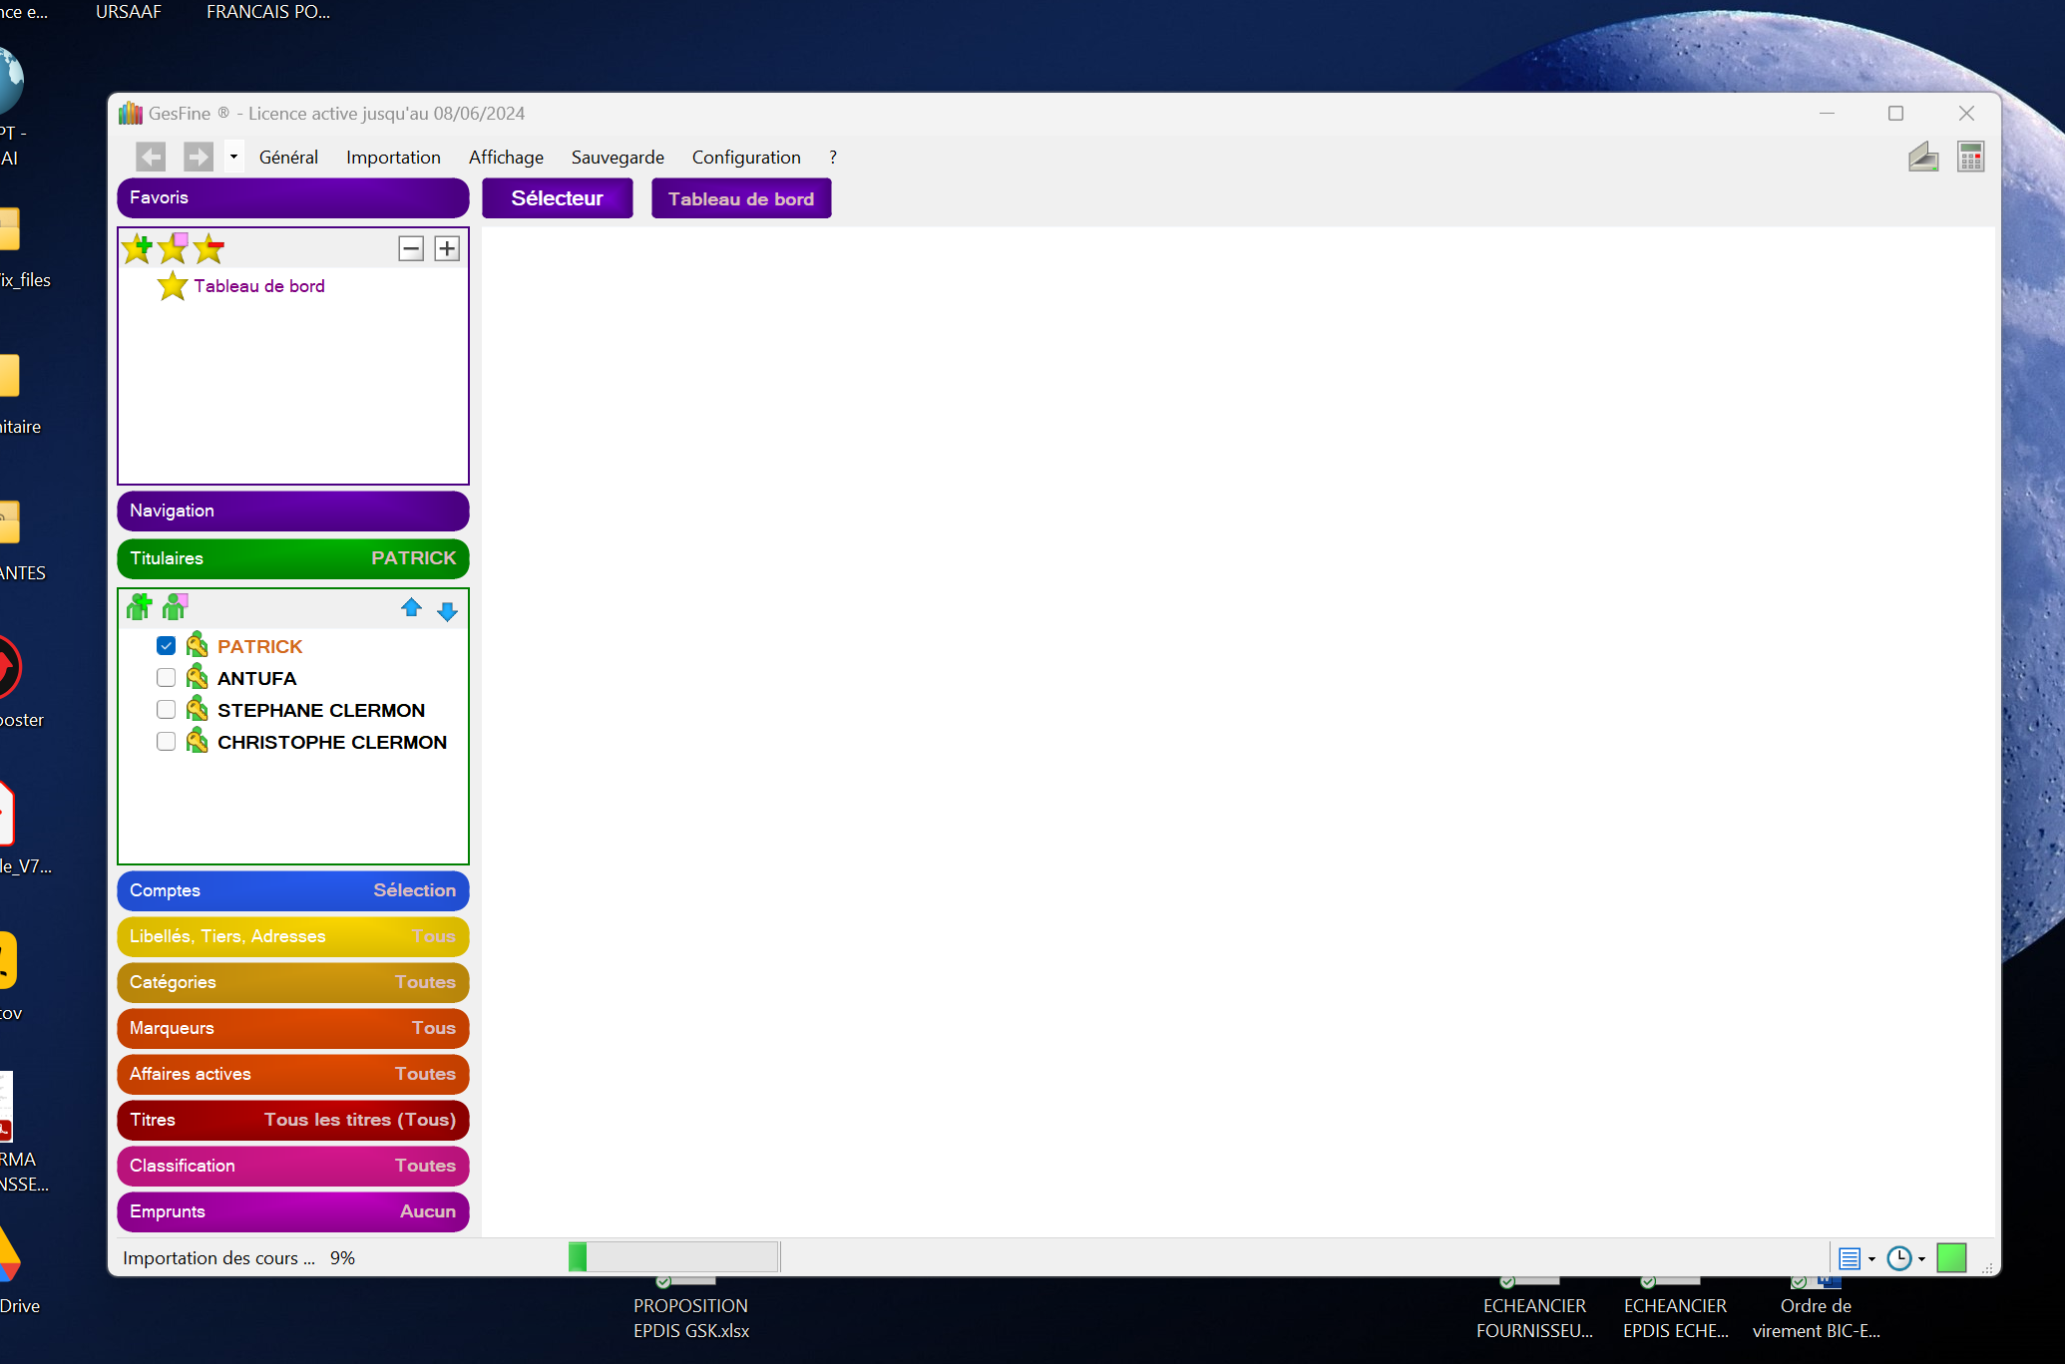Click the add favorite star icon

[137, 248]
